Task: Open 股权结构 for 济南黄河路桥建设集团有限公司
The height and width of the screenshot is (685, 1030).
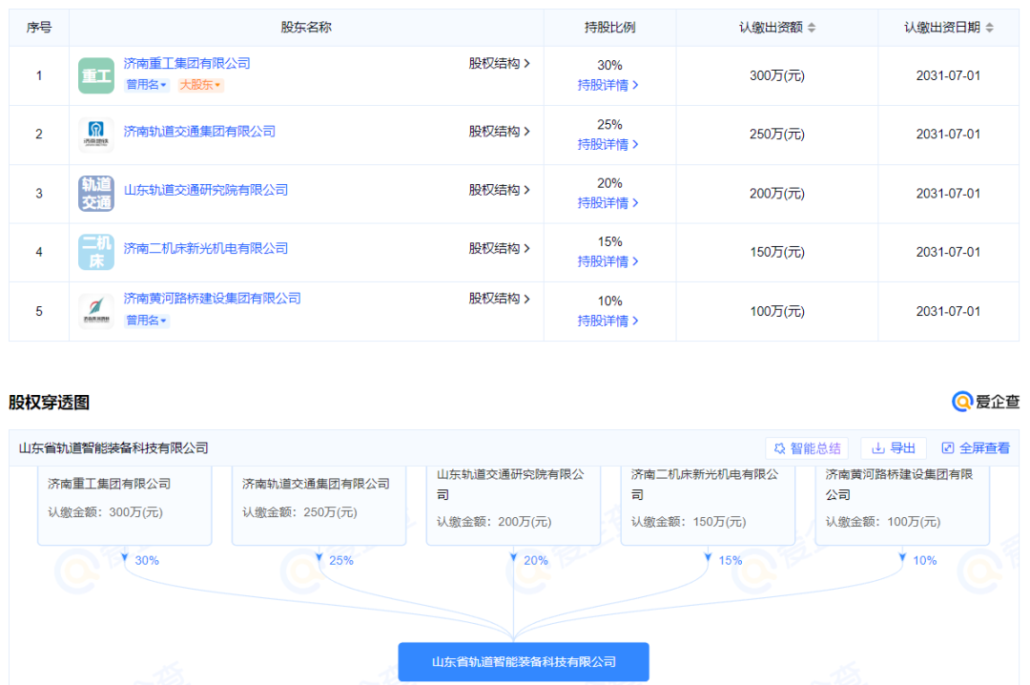Action: click(x=499, y=298)
